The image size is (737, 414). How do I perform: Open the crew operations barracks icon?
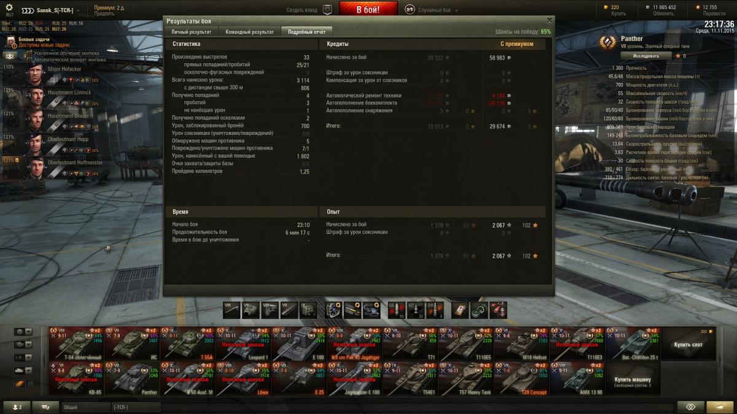click(x=10, y=55)
